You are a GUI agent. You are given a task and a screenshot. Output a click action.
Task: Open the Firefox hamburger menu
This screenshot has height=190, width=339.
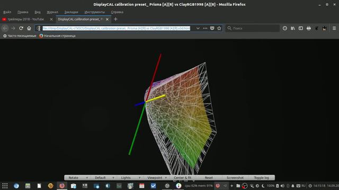(x=334, y=28)
